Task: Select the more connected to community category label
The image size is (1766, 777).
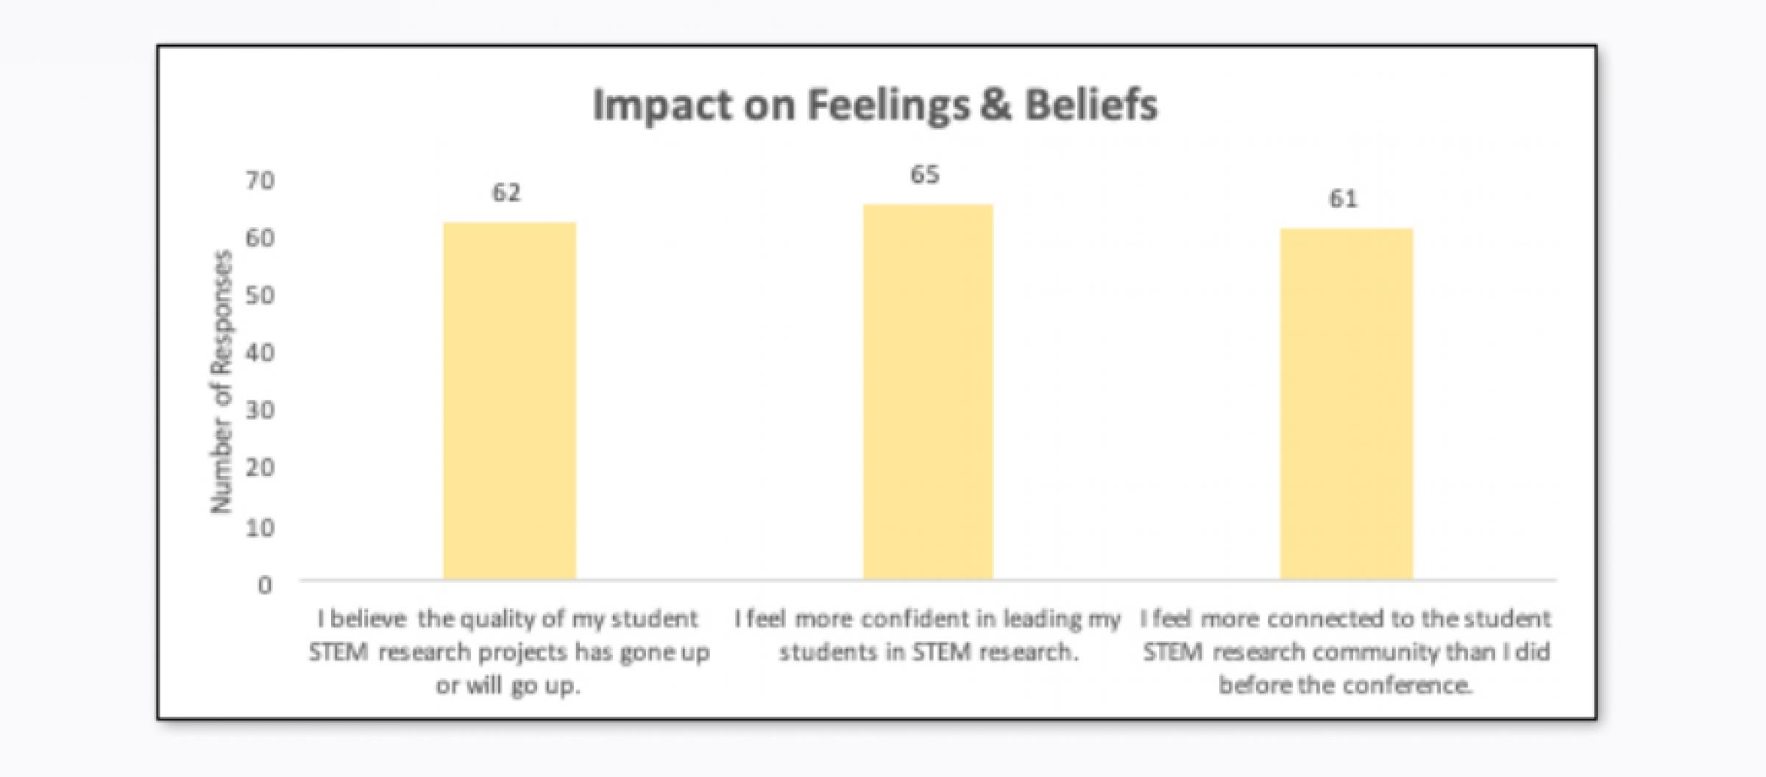Action: coord(1346,652)
